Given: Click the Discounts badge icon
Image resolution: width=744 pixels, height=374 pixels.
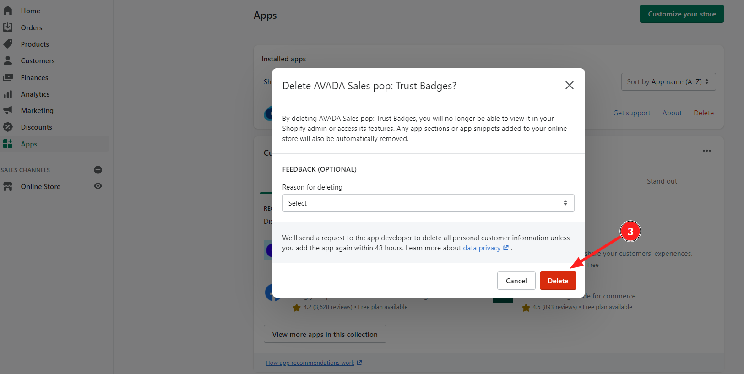Looking at the screenshot, I should click(x=8, y=127).
